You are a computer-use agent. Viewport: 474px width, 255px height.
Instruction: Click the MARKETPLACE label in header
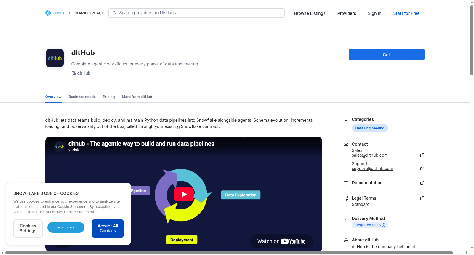[x=89, y=13]
